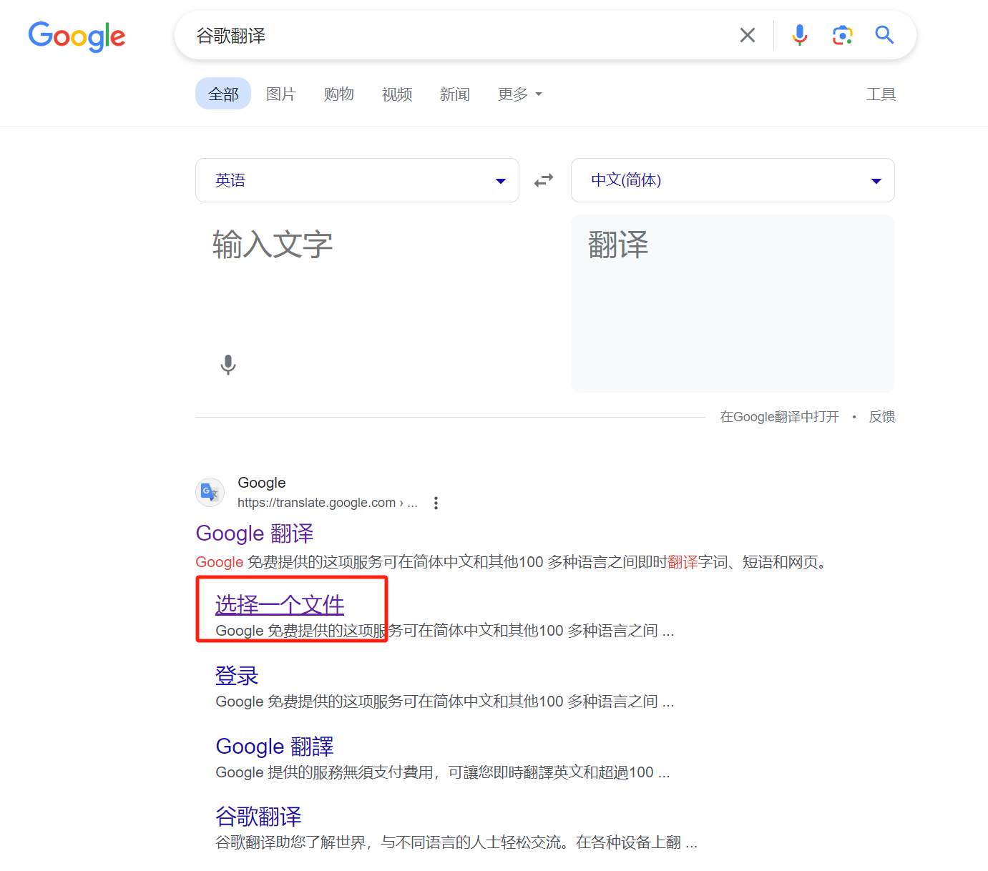Click microphone icon in translate input box
The width and height of the screenshot is (988, 871).
click(x=228, y=365)
